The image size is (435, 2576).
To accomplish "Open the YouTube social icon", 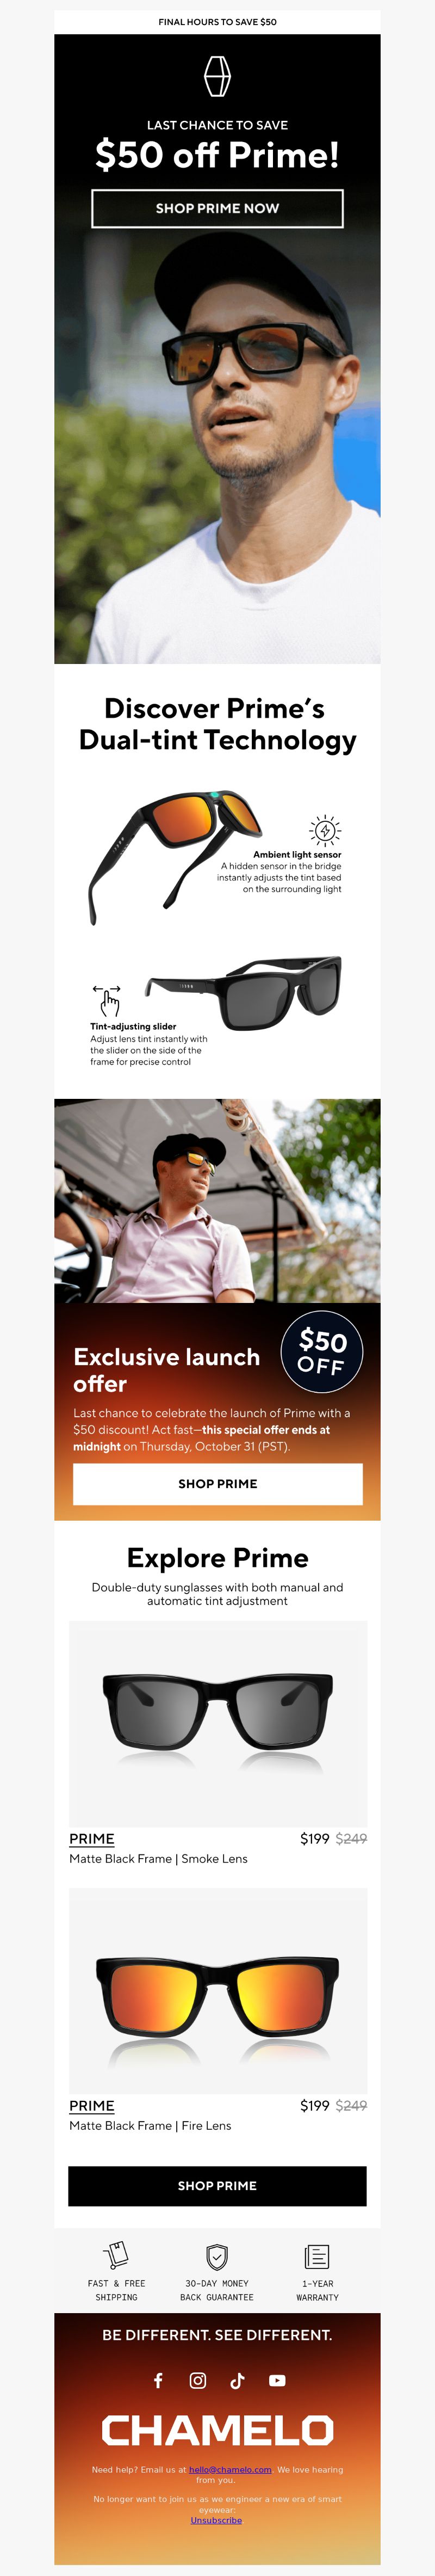I will click(277, 2380).
